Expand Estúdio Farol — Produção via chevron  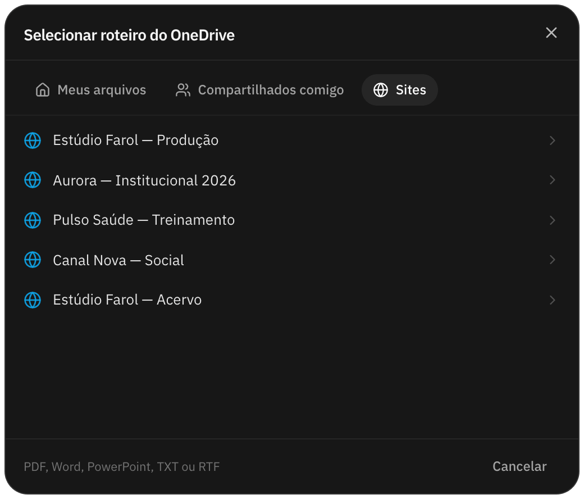click(x=553, y=140)
